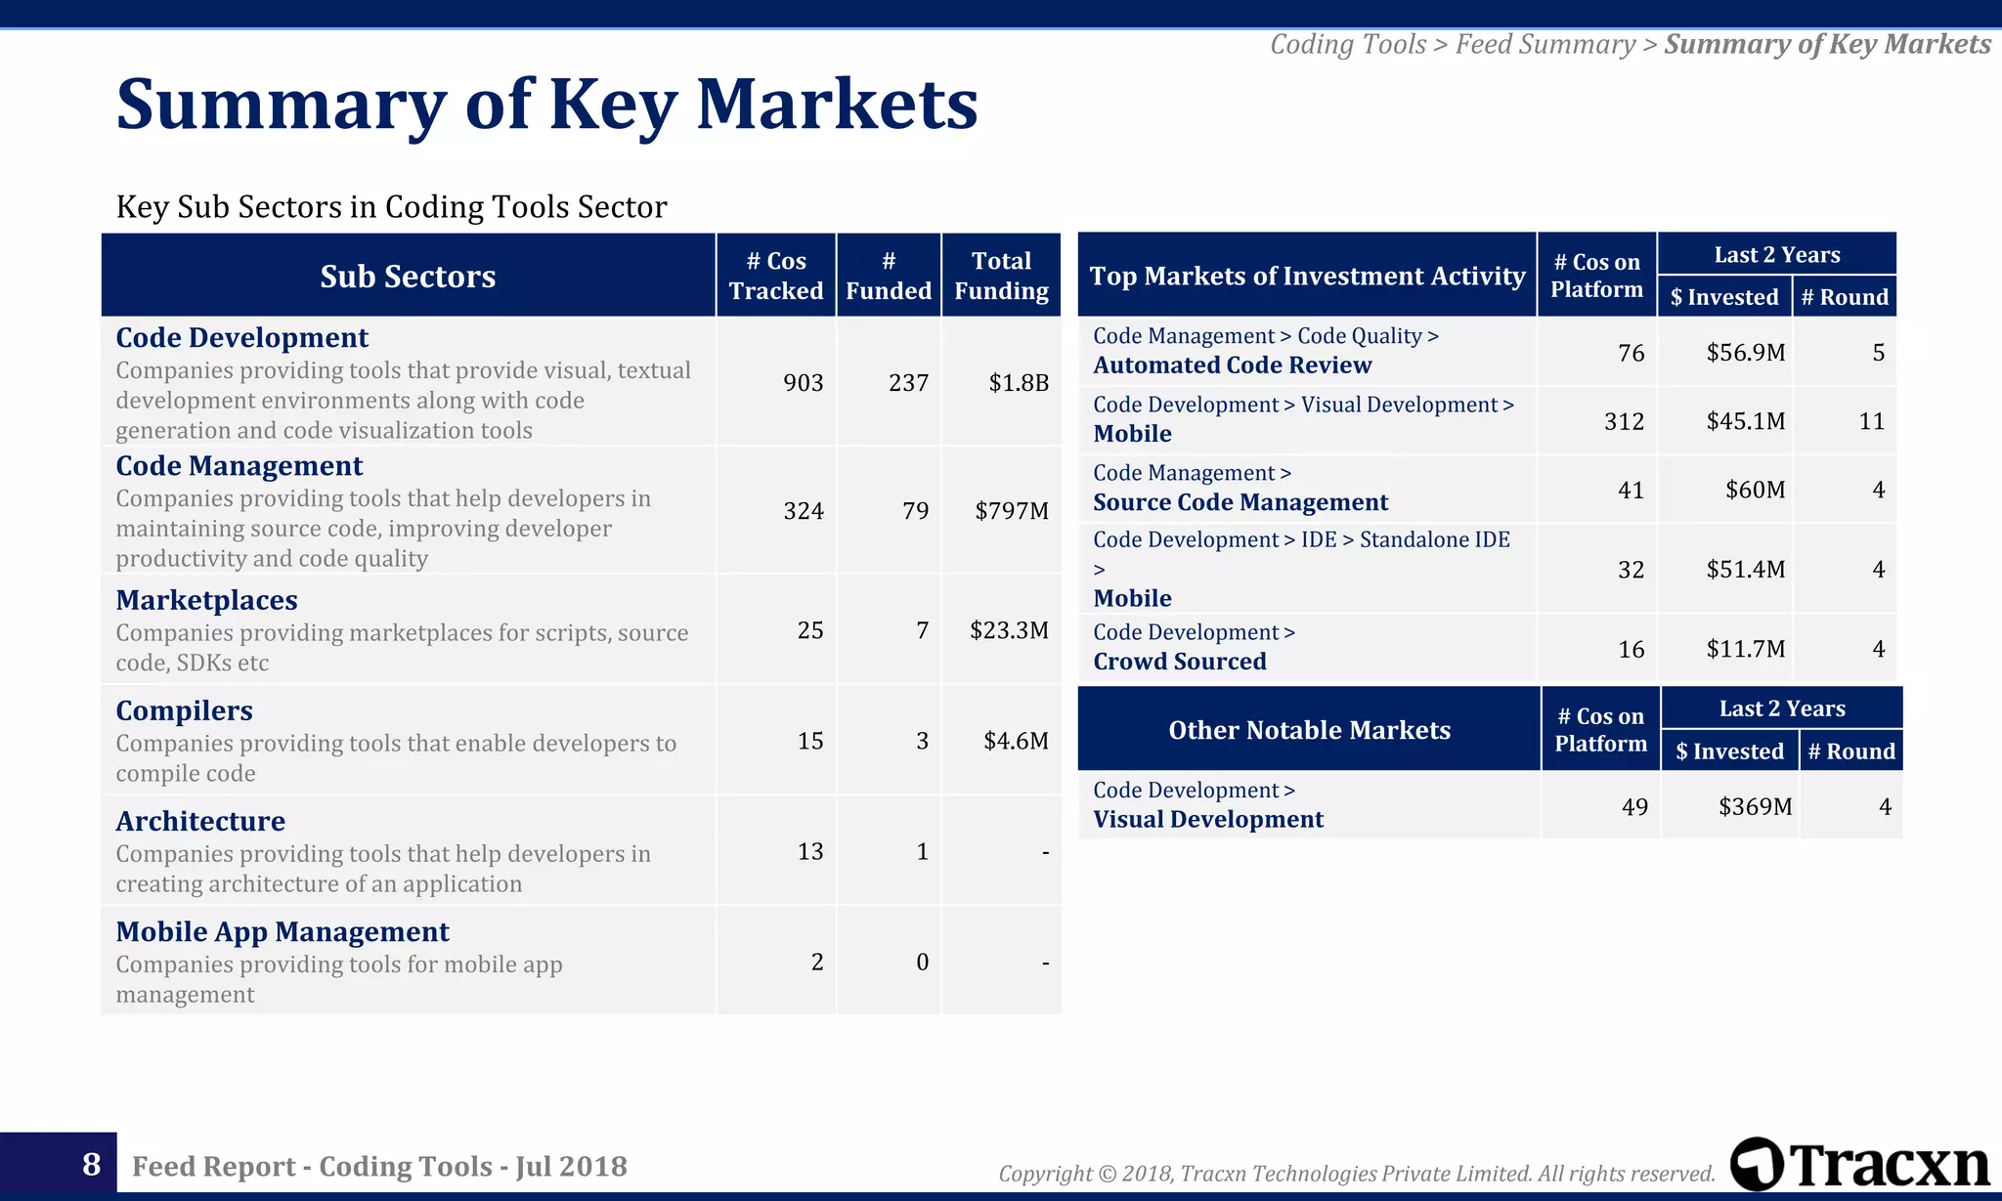Click value 312 companies on platform
Screen dimensions: 2002x1201
coord(1625,421)
